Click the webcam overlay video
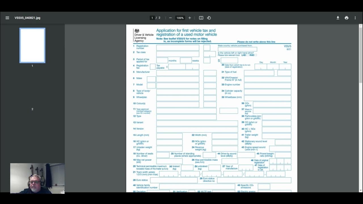 coord(37,178)
